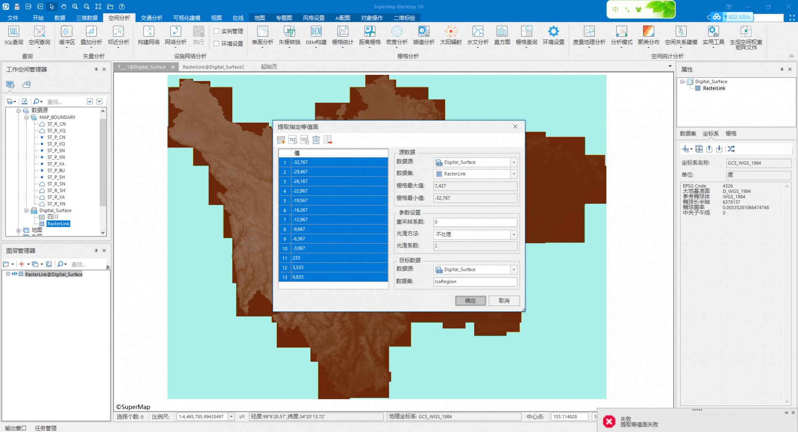This screenshot has height=432, width=798.
Task: Open the 网络分析 tool
Action: (x=176, y=36)
